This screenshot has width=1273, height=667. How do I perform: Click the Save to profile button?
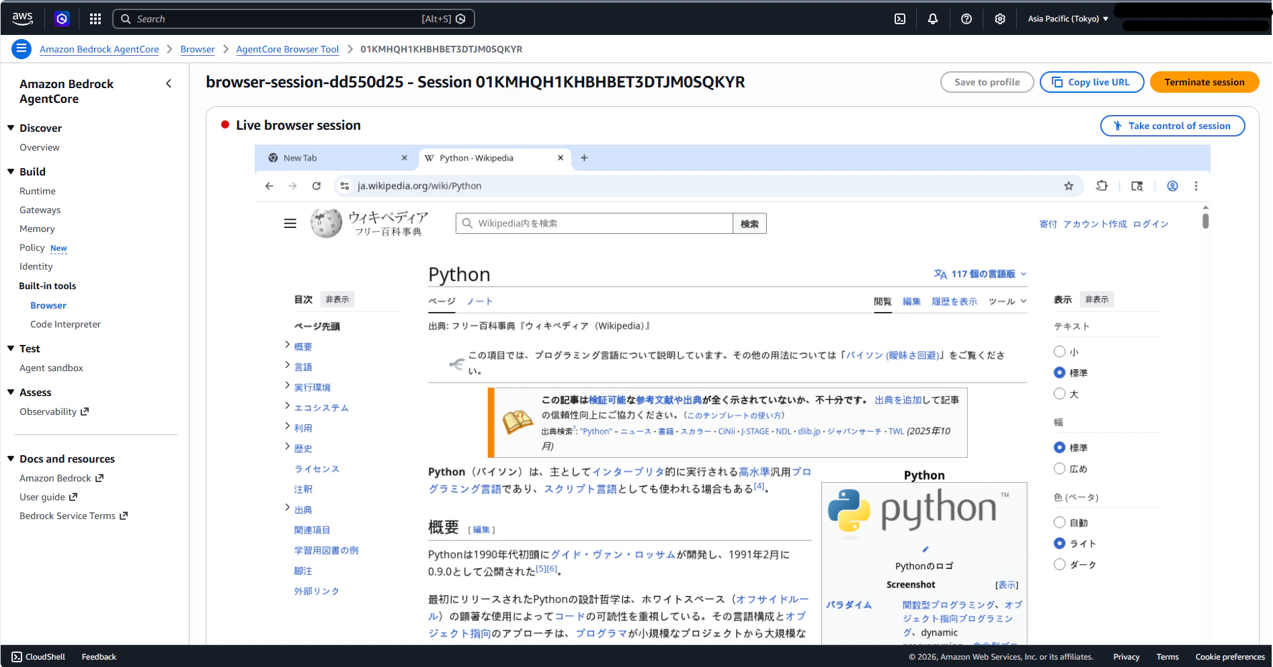(987, 82)
